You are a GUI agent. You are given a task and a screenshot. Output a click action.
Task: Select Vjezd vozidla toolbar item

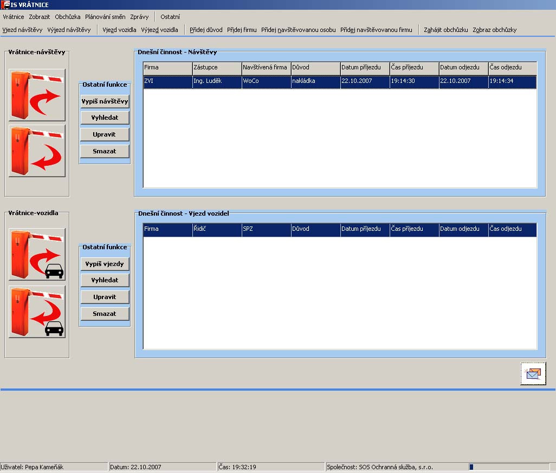click(x=119, y=30)
